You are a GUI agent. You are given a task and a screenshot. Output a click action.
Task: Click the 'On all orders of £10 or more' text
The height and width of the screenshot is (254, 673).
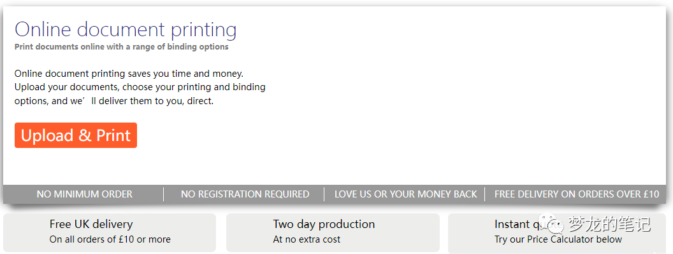point(110,239)
